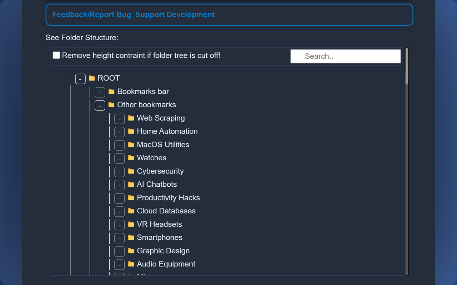Click the Other bookmarks folder icon
The width and height of the screenshot is (457, 285).
111,105
